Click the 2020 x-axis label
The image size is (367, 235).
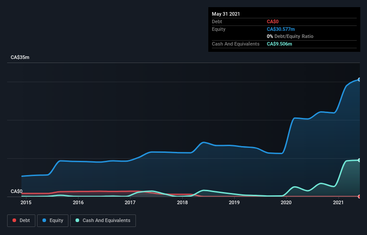286,202
